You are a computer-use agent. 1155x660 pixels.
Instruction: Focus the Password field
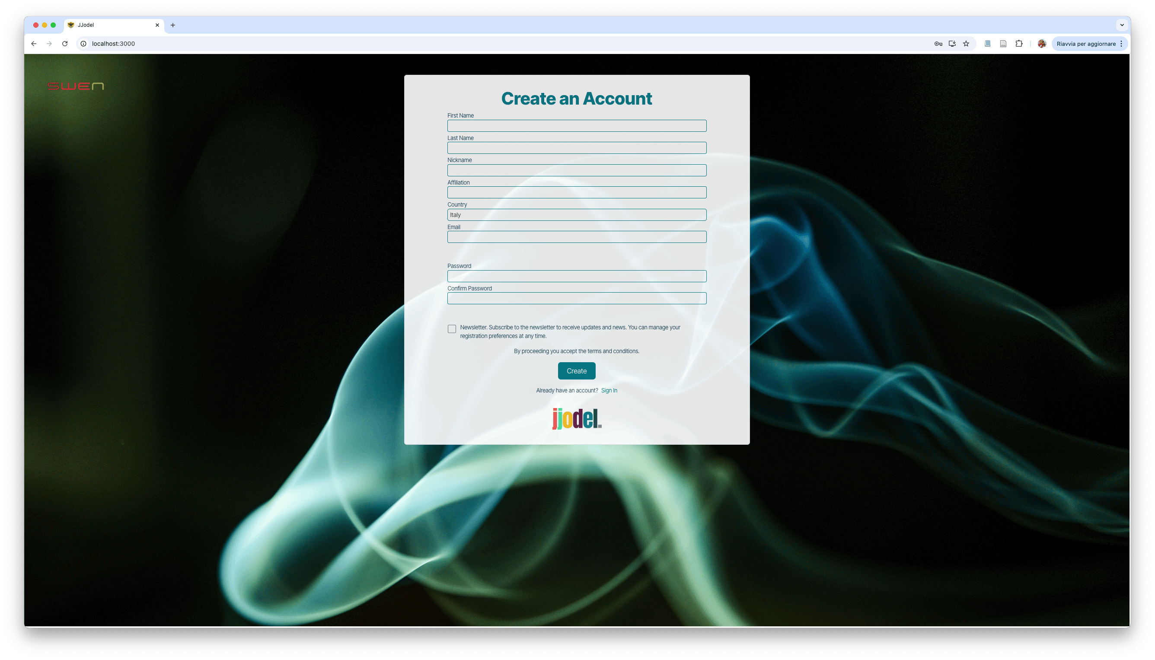coord(577,276)
